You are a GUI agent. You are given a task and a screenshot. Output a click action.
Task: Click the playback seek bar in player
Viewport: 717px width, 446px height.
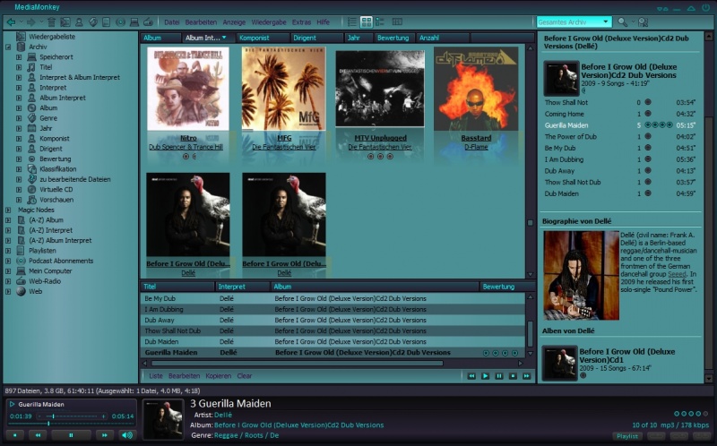point(71,424)
